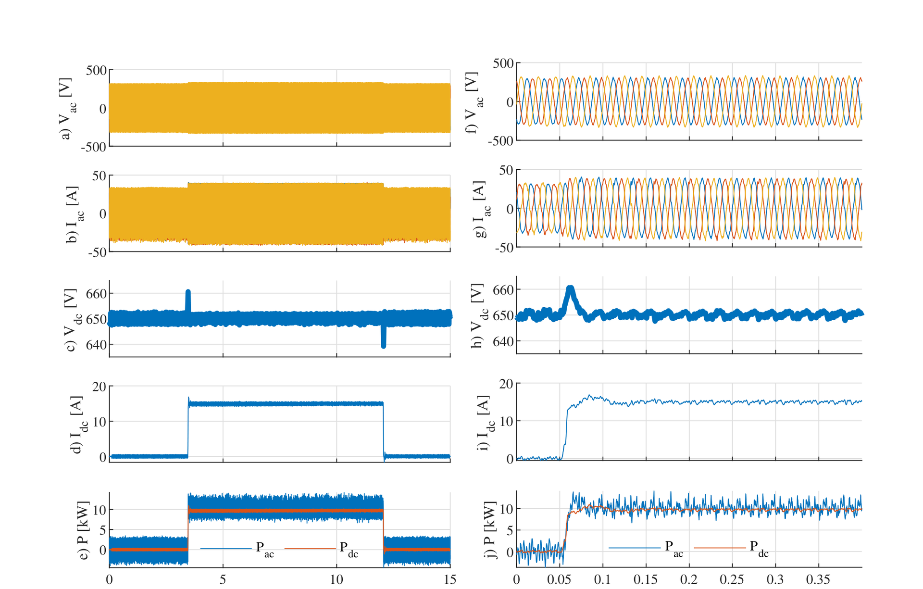Click the x-axis tick label '0.35' on right plots
This screenshot has width=923, height=589.
[x=818, y=579]
